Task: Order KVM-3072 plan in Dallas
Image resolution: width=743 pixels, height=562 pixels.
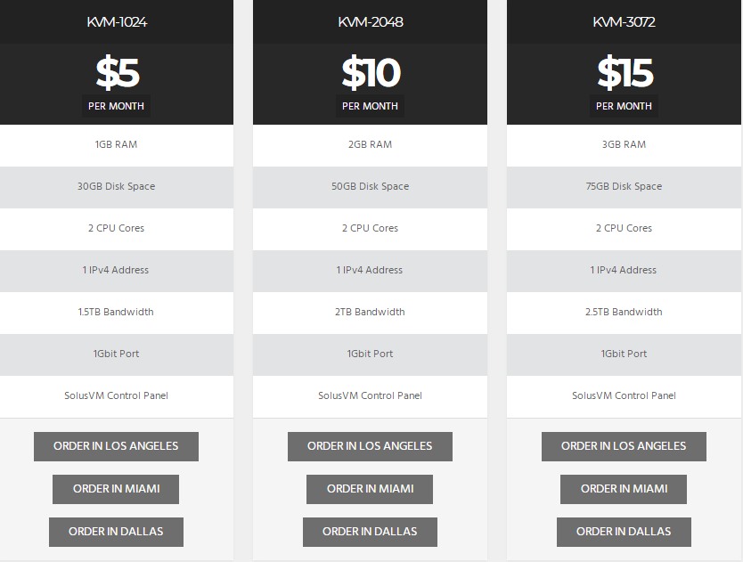Action: point(624,532)
